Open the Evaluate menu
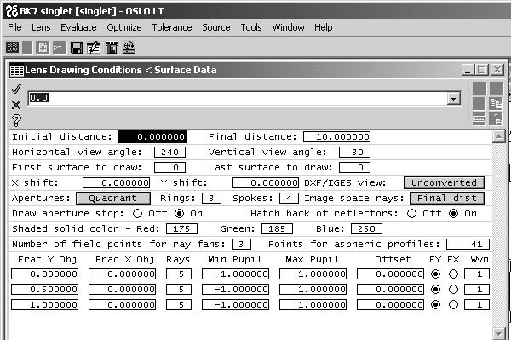 (78, 28)
